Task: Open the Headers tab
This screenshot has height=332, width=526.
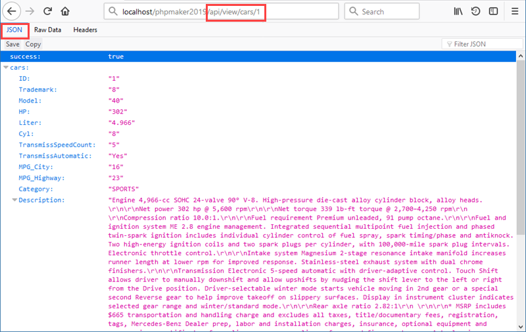Action: [85, 30]
